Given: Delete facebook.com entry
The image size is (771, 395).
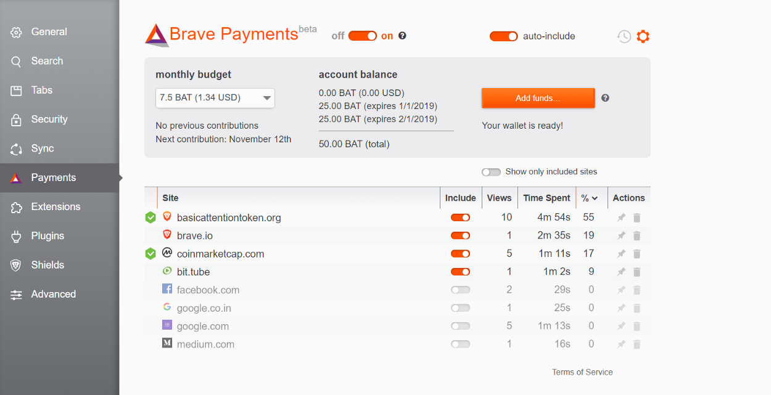Looking at the screenshot, I should coord(637,290).
